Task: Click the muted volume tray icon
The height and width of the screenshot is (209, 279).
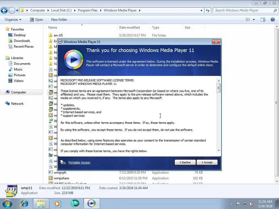Action: pyautogui.click(x=251, y=204)
